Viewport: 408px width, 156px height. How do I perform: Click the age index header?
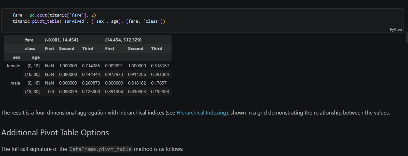(x=36, y=57)
